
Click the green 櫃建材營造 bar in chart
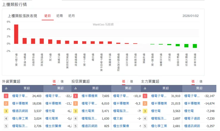point(195,46)
